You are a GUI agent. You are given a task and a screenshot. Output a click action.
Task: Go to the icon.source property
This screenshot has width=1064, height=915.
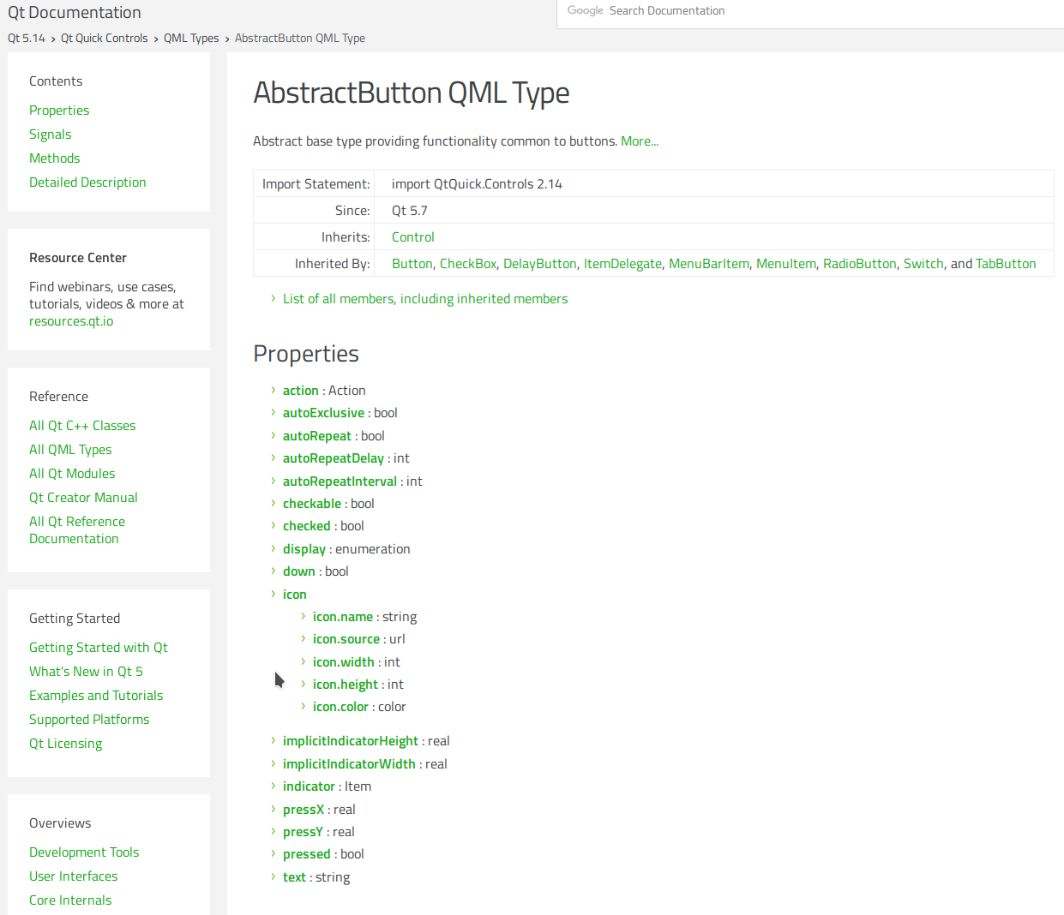pos(346,639)
